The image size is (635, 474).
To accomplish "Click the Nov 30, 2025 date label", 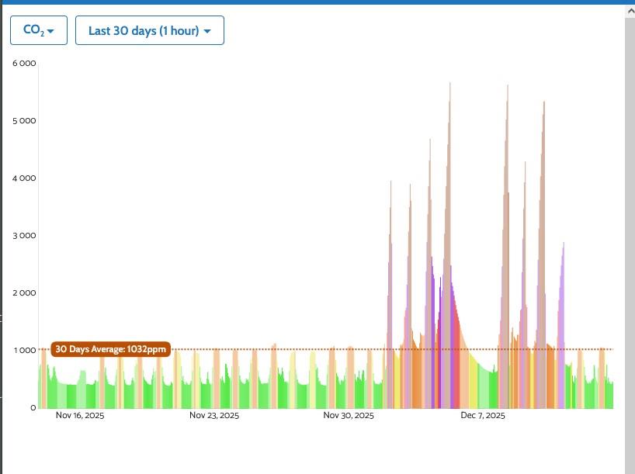I will coord(349,416).
